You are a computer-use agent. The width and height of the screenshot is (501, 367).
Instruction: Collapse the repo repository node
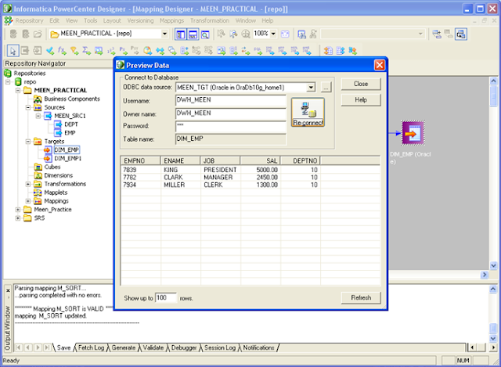8,82
